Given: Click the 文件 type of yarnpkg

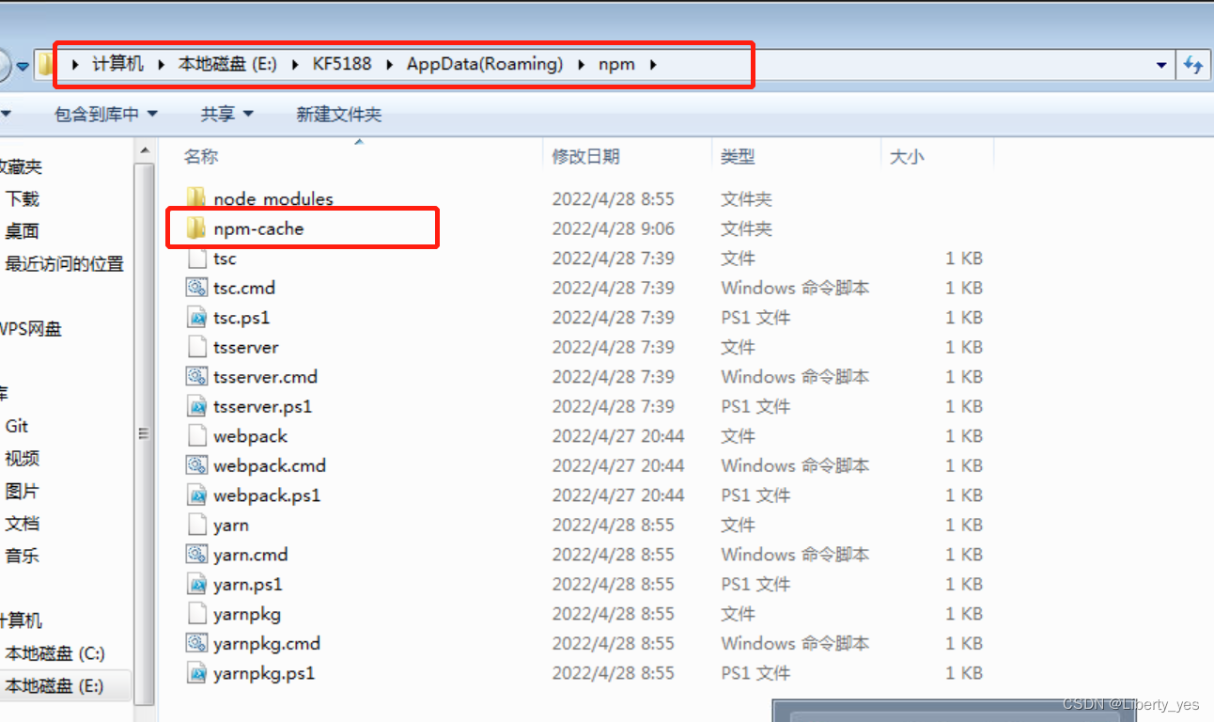Looking at the screenshot, I should pyautogui.click(x=738, y=614).
